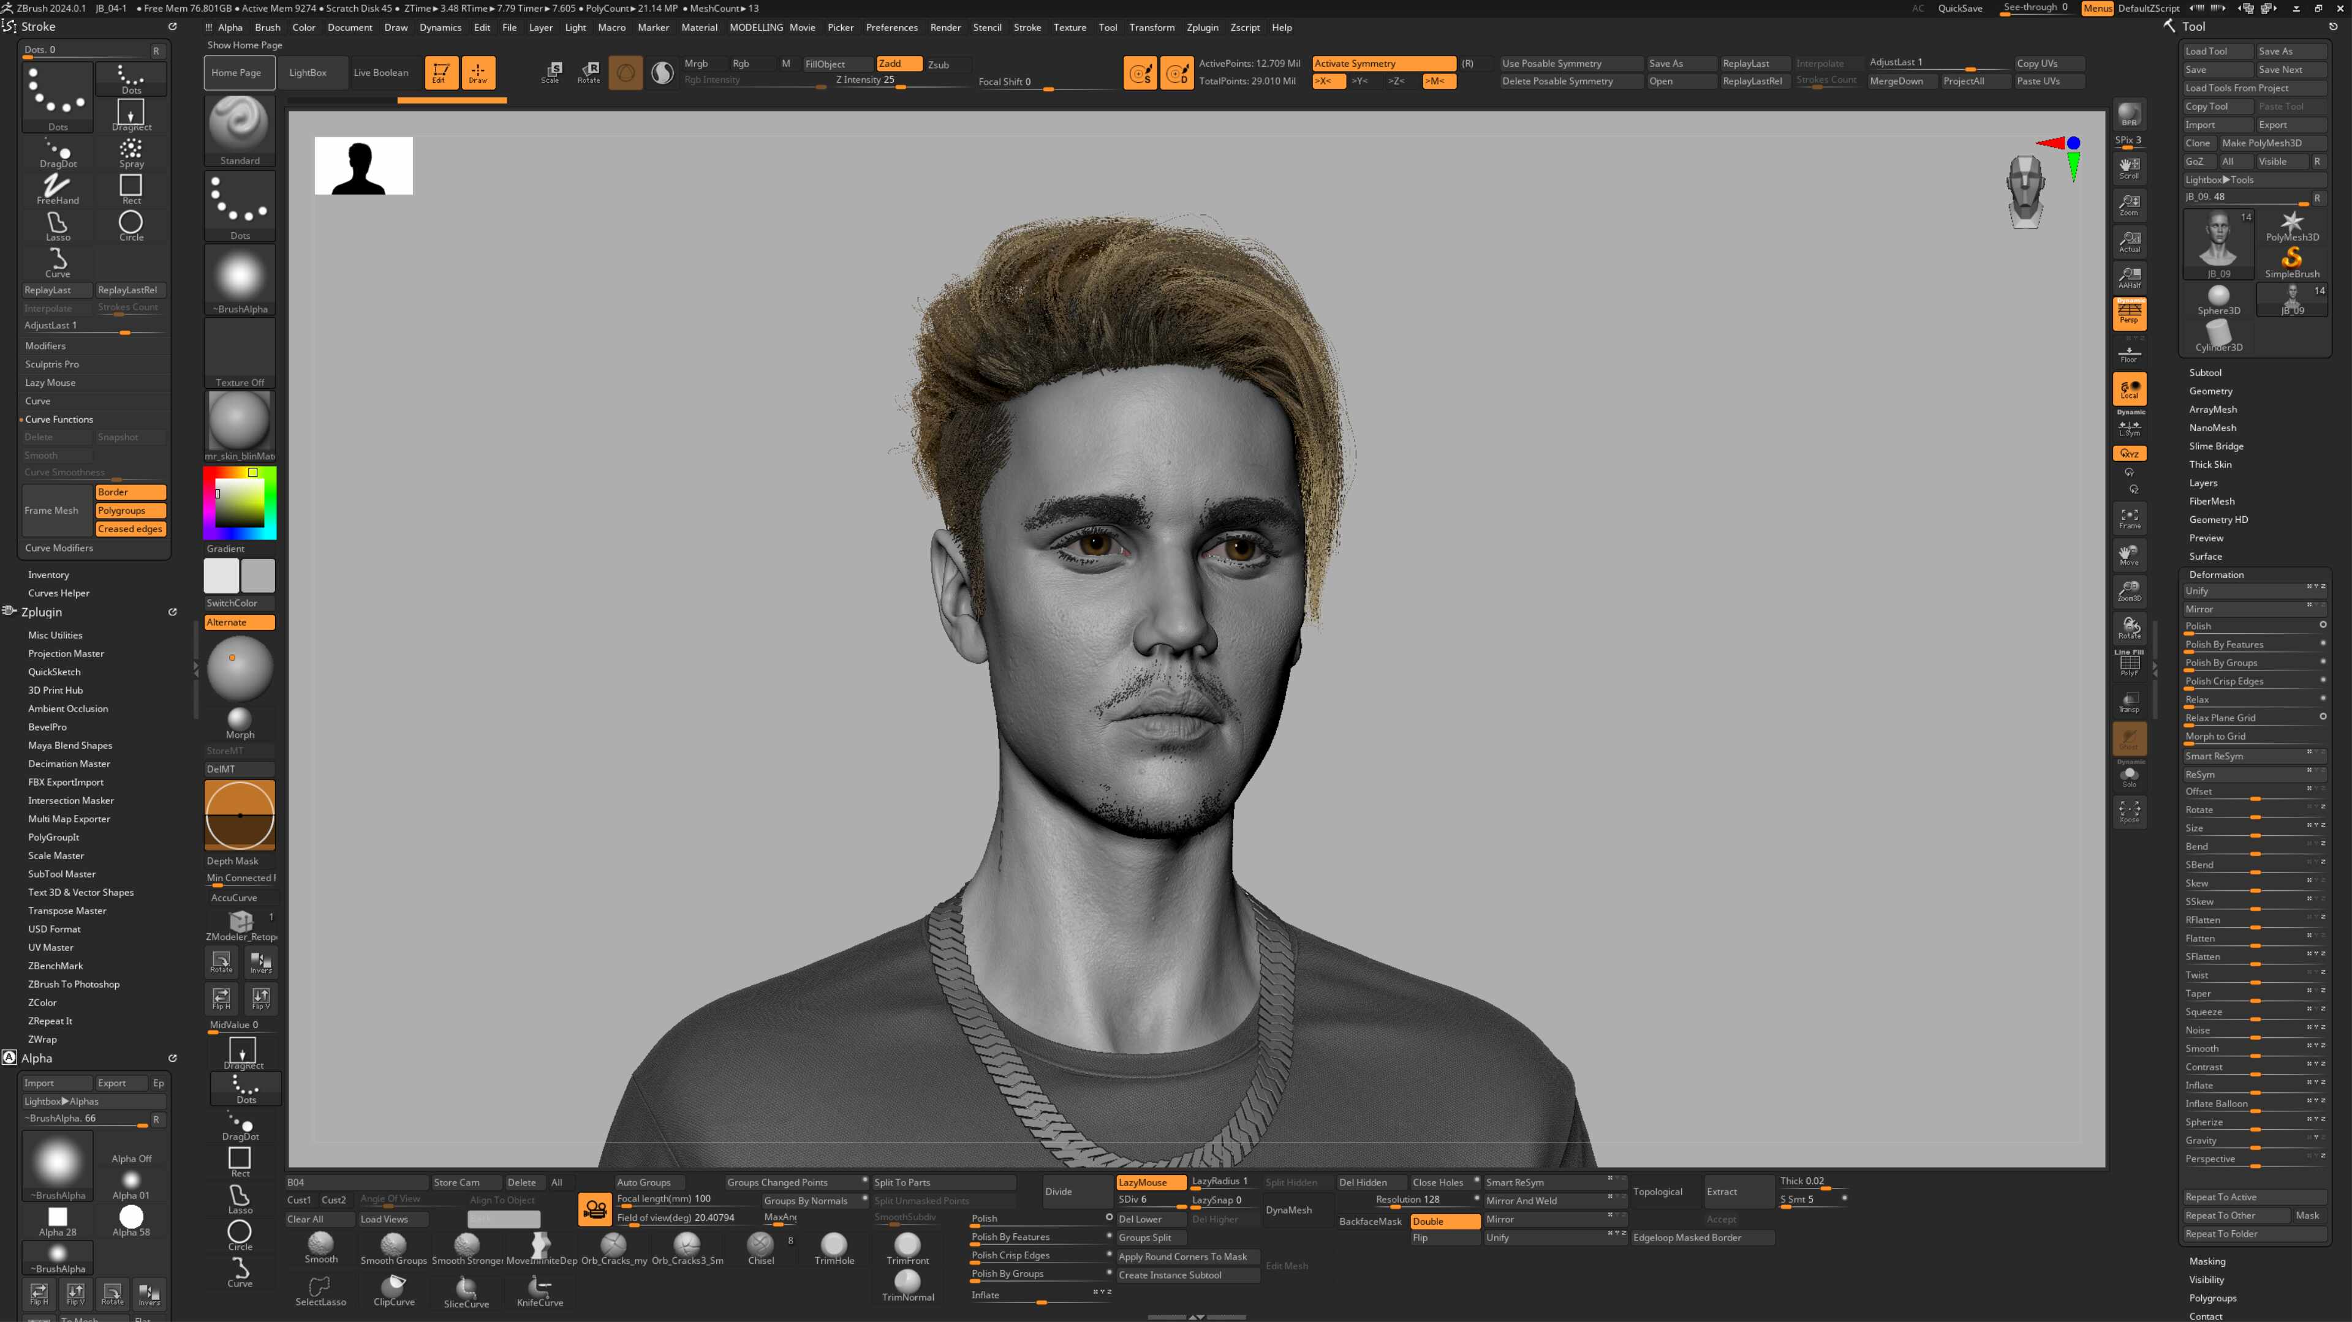Screen dimensions: 2352x1322
Task: Click the head silhouette reference thumbnail
Action: (x=363, y=165)
